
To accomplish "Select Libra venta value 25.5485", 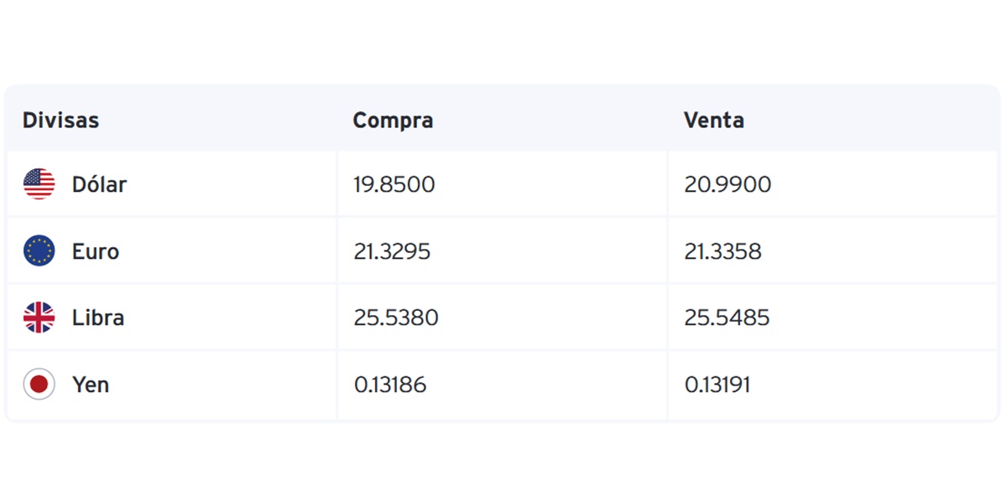I will [x=727, y=318].
